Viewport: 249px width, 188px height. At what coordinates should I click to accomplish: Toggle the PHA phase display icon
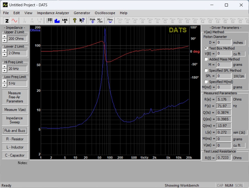click(92, 21)
